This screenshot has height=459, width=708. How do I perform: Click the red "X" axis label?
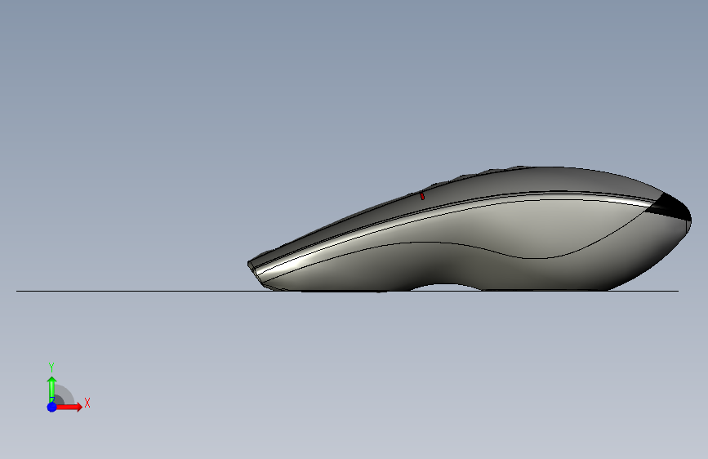87,403
